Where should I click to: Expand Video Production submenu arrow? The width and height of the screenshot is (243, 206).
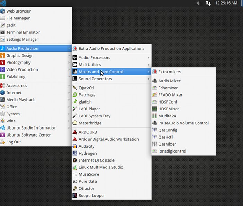[x=69, y=69]
